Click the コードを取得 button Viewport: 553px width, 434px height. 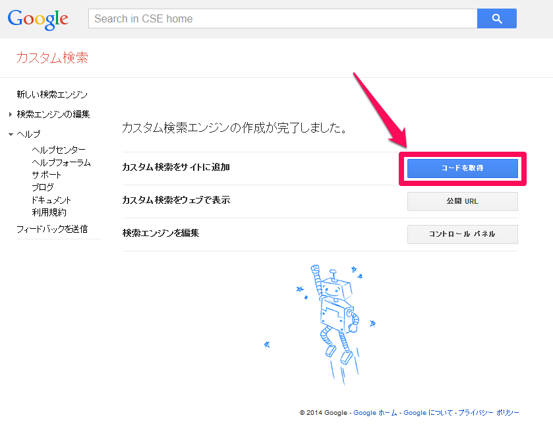point(462,168)
